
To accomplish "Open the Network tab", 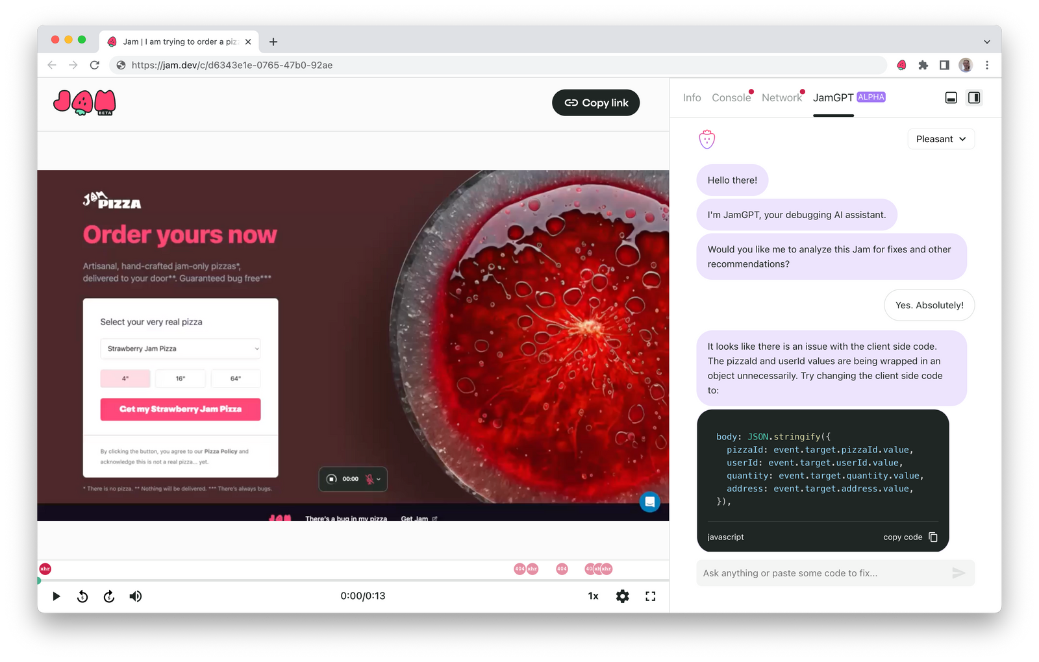I will (781, 98).
